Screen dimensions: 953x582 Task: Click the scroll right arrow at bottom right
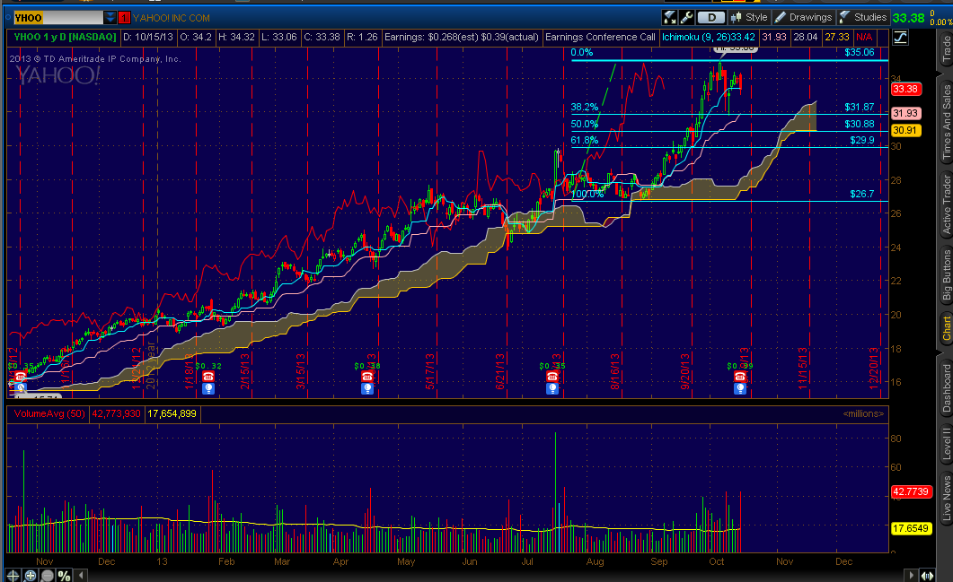point(911,575)
